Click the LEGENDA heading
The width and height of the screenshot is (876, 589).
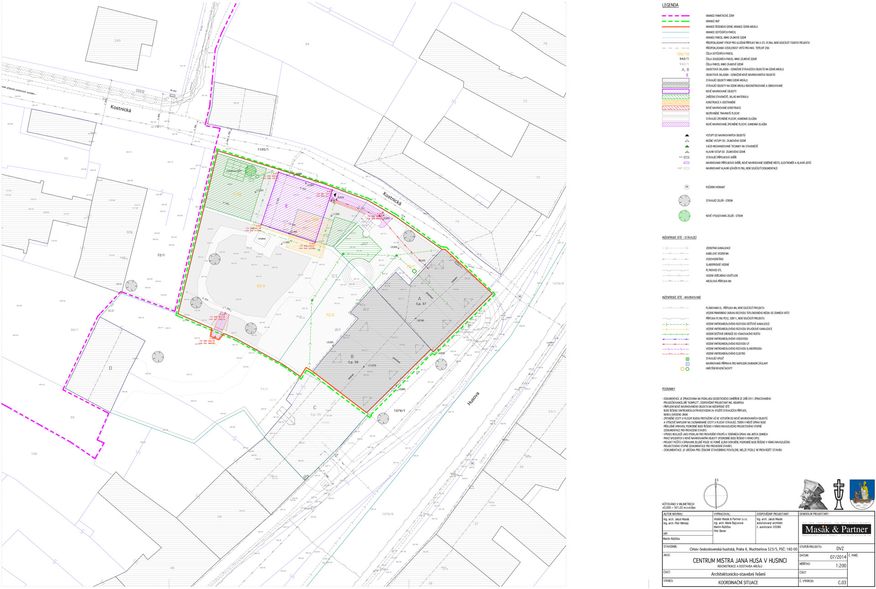tap(670, 5)
